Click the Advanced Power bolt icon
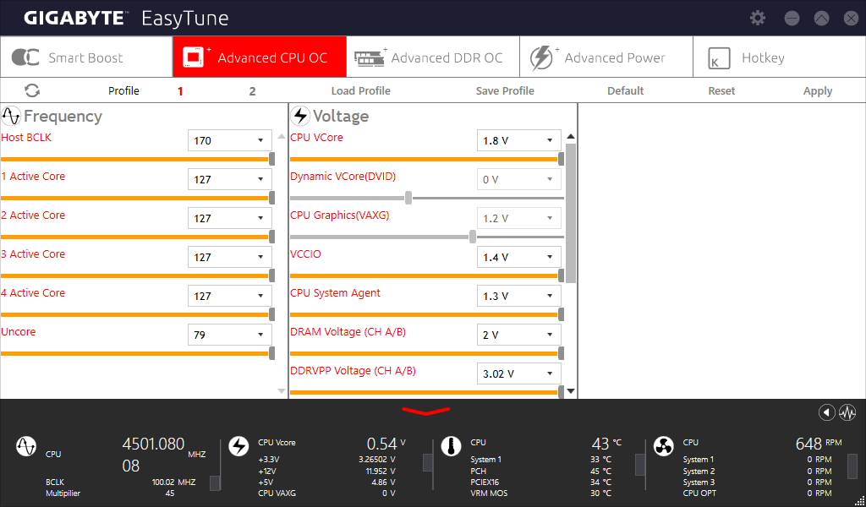This screenshot has height=507, width=866. (x=541, y=58)
